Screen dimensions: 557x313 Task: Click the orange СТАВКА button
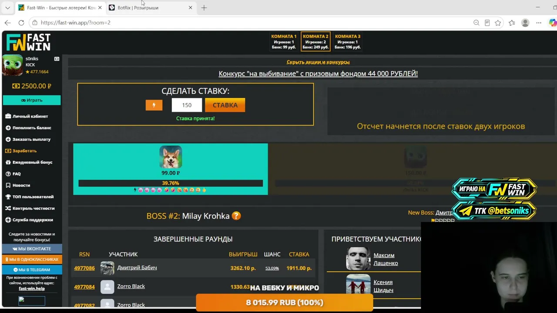click(x=225, y=105)
